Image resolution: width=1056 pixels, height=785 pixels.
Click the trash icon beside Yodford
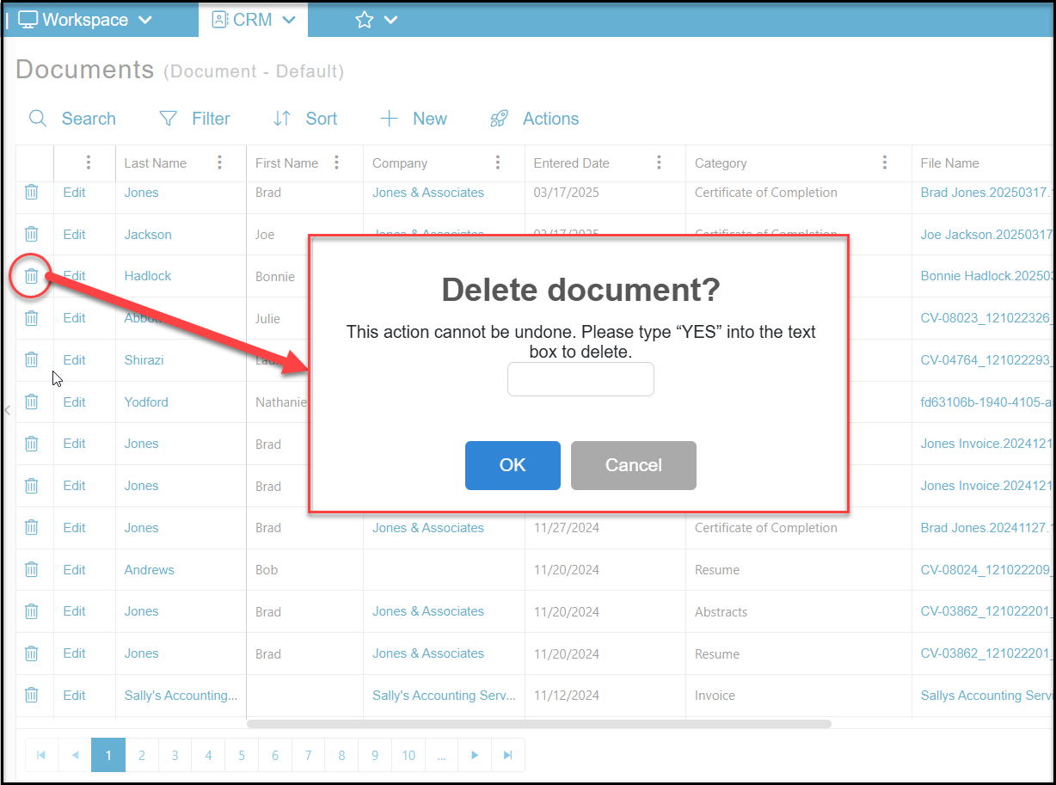point(31,402)
